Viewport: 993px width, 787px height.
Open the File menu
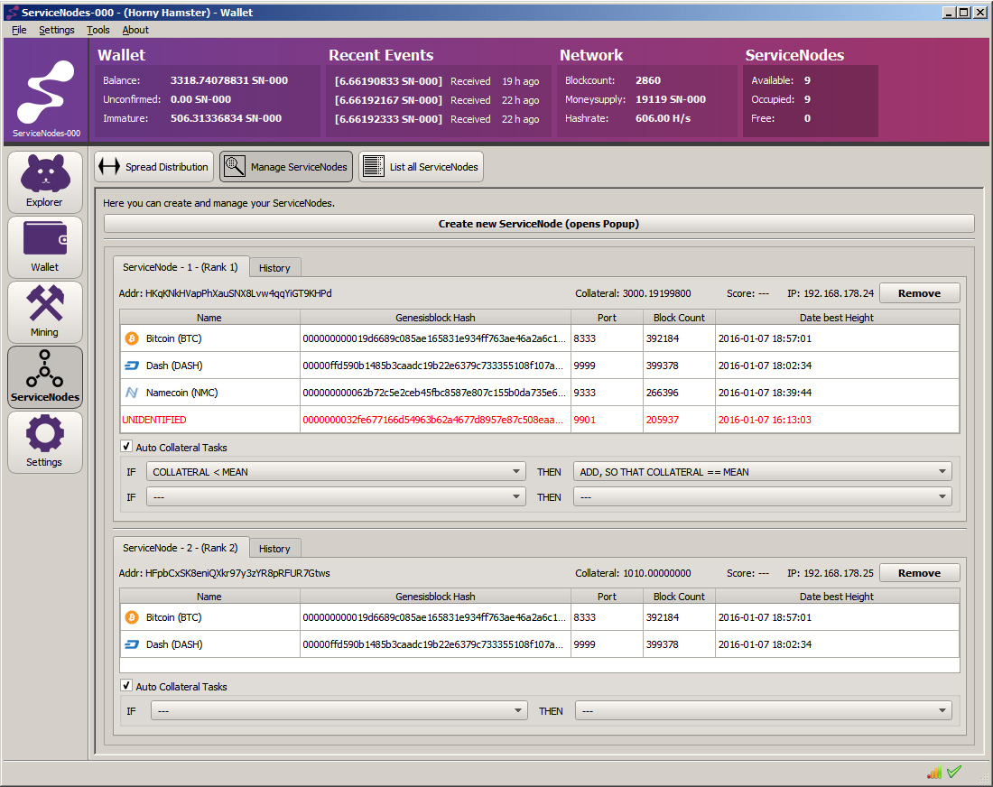[x=19, y=30]
